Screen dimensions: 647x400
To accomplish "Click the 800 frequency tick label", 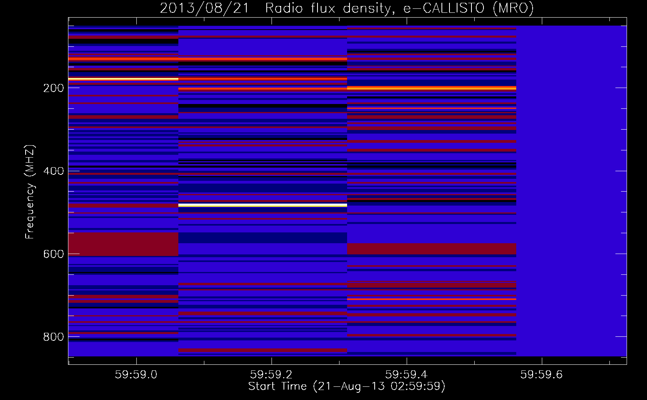I will click(x=54, y=337).
